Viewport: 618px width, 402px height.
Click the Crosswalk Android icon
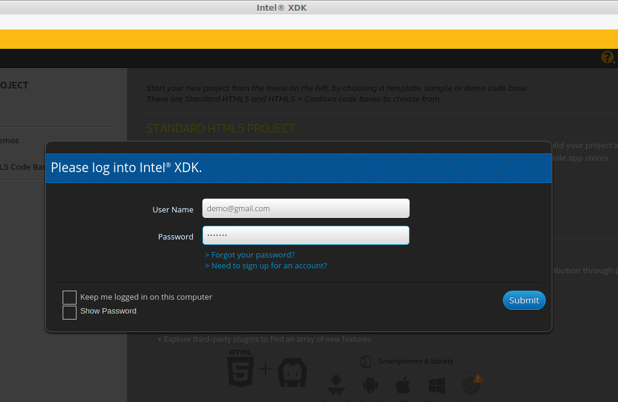(x=336, y=385)
